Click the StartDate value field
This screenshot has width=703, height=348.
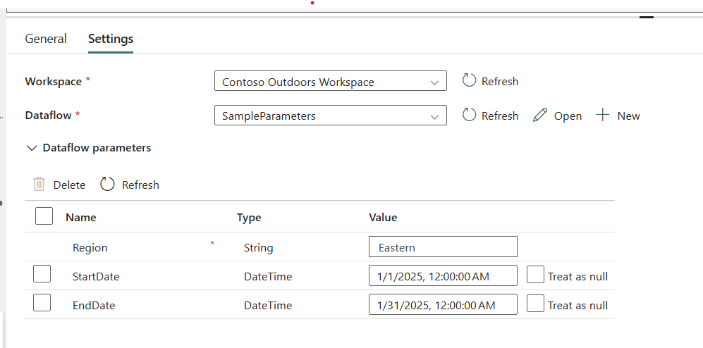443,276
